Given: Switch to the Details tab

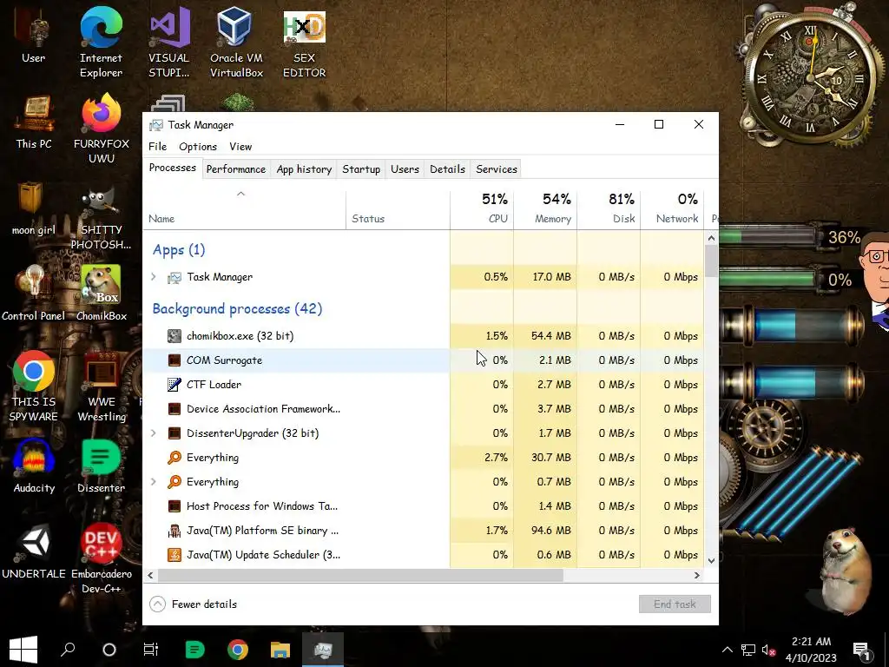Looking at the screenshot, I should [447, 169].
